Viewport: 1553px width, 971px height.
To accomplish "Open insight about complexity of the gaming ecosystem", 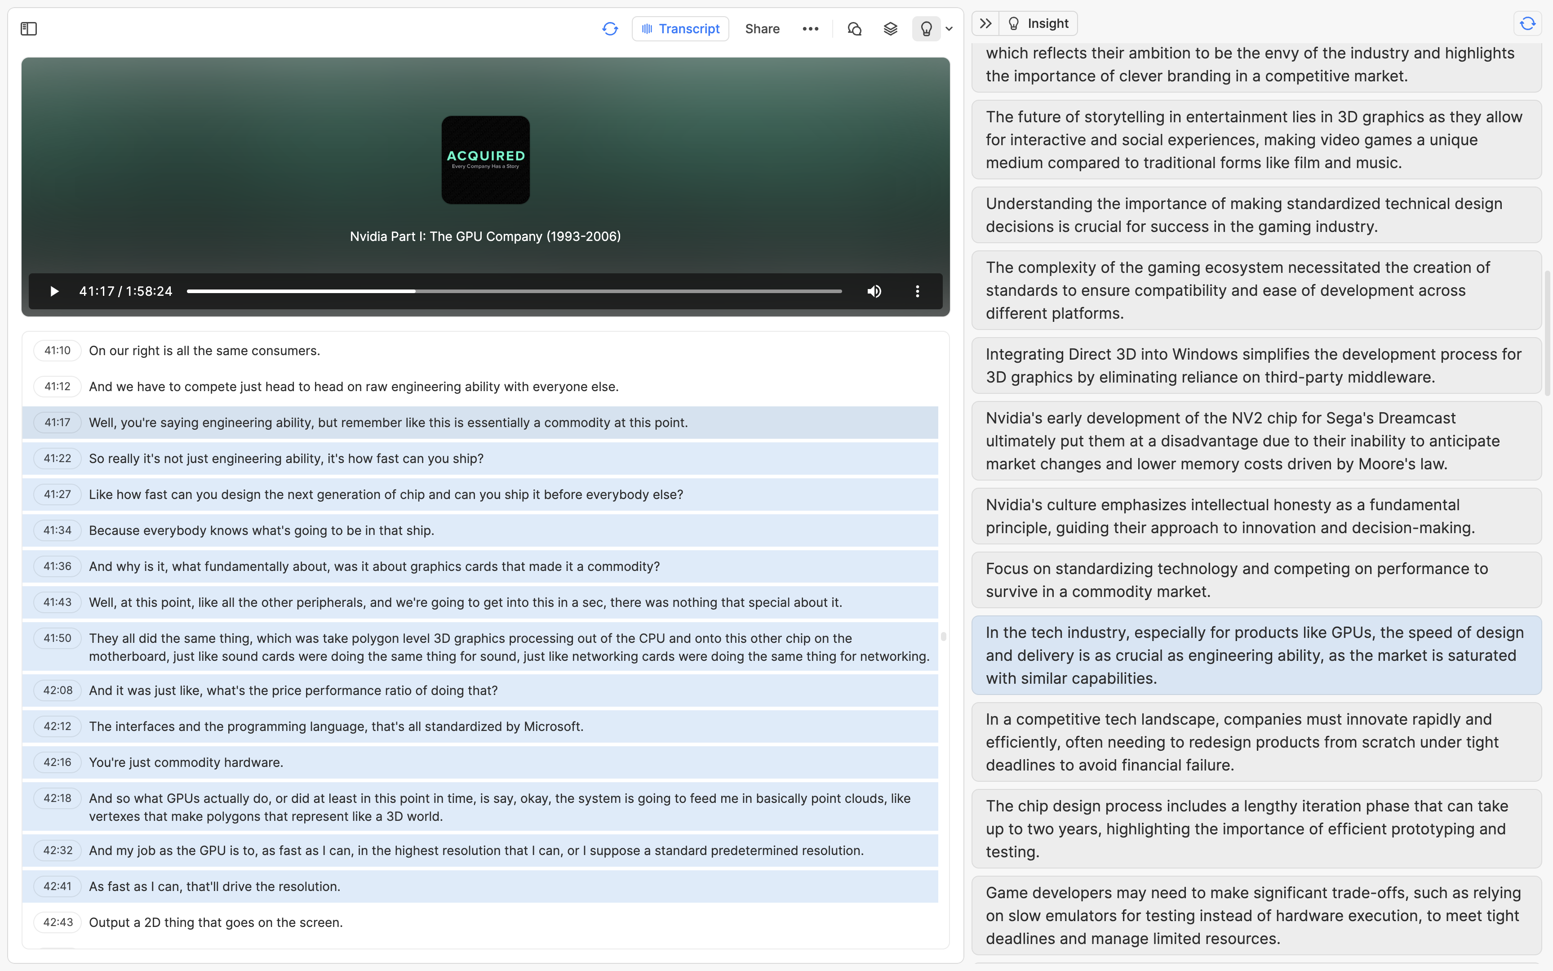I will pyautogui.click(x=1256, y=290).
